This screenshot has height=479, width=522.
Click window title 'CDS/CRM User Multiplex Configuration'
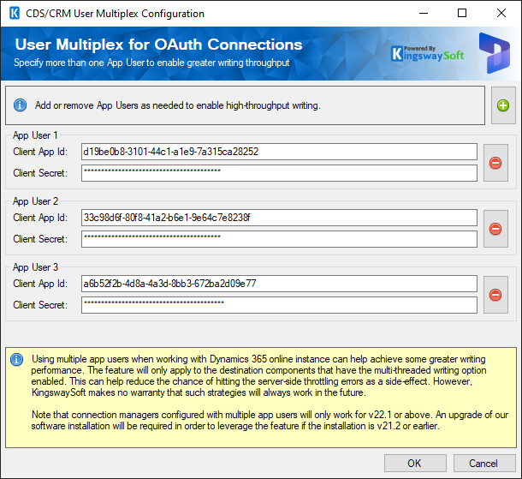click(x=116, y=14)
